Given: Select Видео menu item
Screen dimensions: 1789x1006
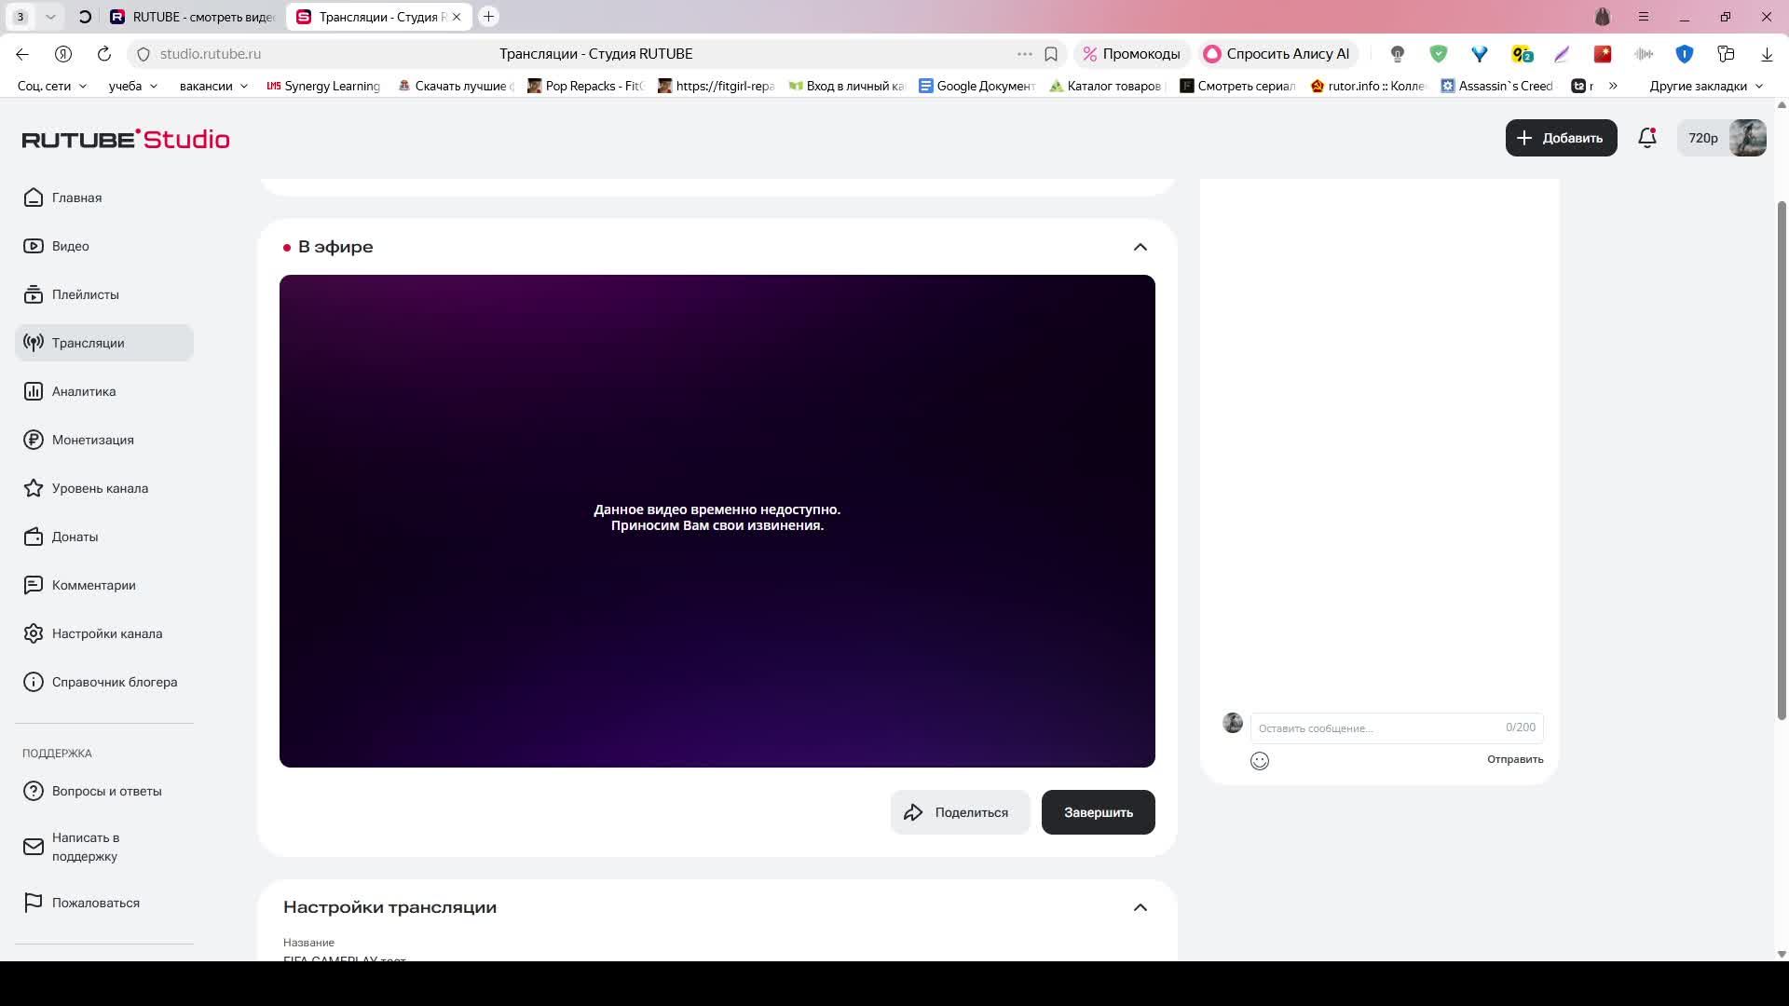Looking at the screenshot, I should click(x=70, y=246).
